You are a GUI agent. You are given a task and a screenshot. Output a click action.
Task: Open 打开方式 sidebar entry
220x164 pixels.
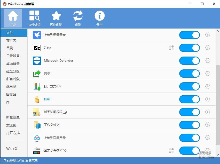coord(14,133)
